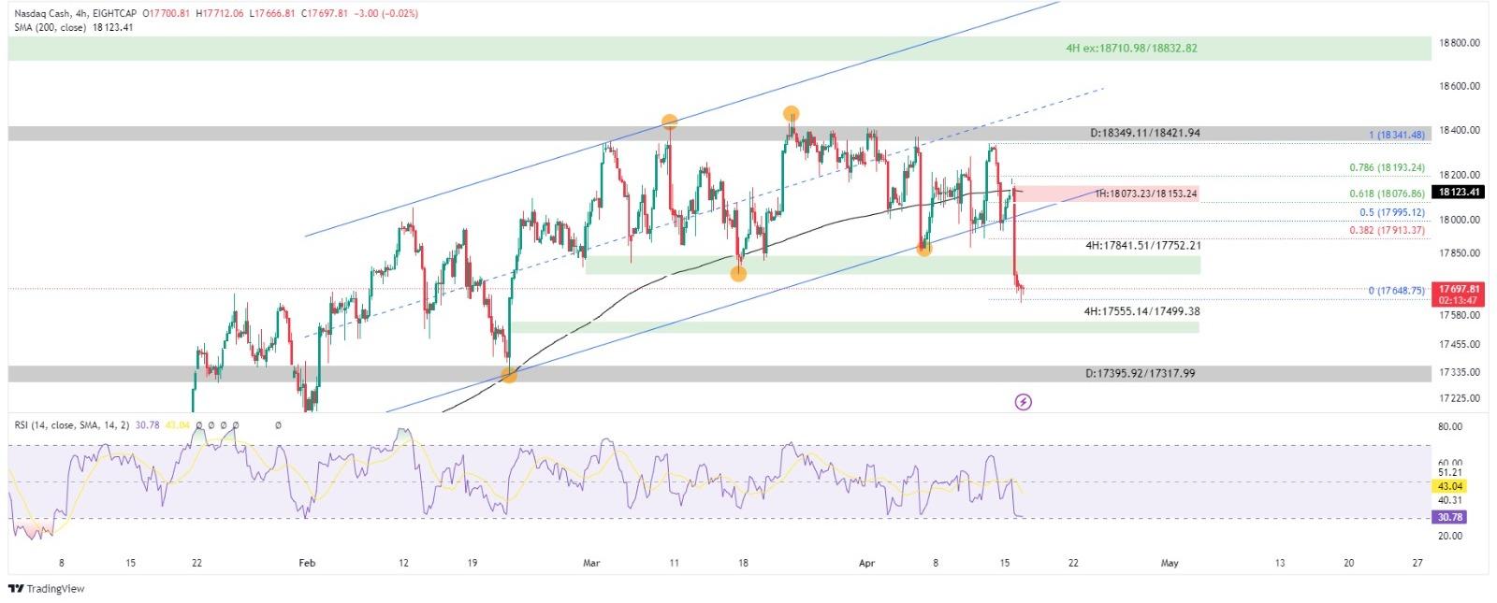
Task: Click the 18600.00 price axis label
Action: pyautogui.click(x=1460, y=86)
